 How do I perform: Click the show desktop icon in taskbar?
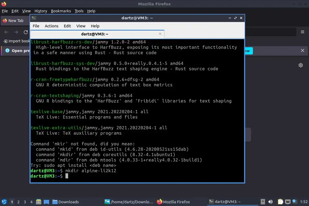point(46,202)
